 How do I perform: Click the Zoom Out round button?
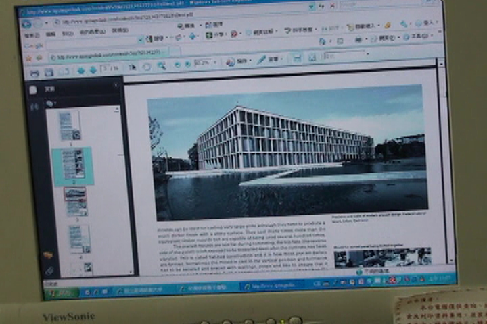pyautogui.click(x=177, y=65)
